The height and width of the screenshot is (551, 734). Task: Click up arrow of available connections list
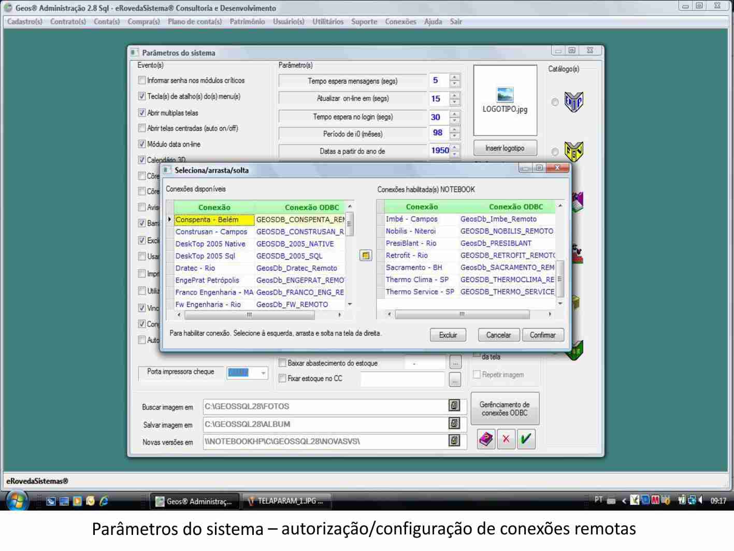pyautogui.click(x=350, y=206)
